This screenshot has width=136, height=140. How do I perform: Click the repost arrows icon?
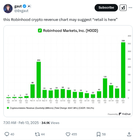click(37, 134)
